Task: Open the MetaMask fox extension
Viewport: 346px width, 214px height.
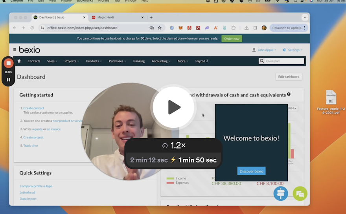Action: 180,28
